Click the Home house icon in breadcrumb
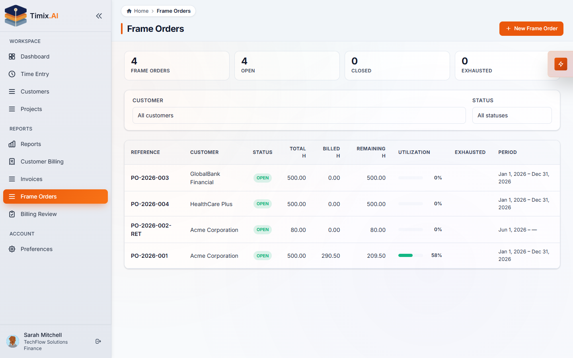Image resolution: width=573 pixels, height=358 pixels. (x=129, y=11)
